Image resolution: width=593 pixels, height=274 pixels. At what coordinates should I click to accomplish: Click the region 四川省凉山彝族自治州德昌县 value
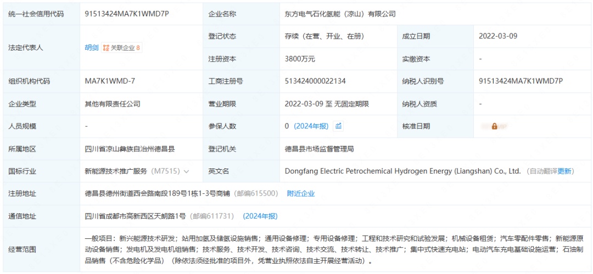click(130, 149)
